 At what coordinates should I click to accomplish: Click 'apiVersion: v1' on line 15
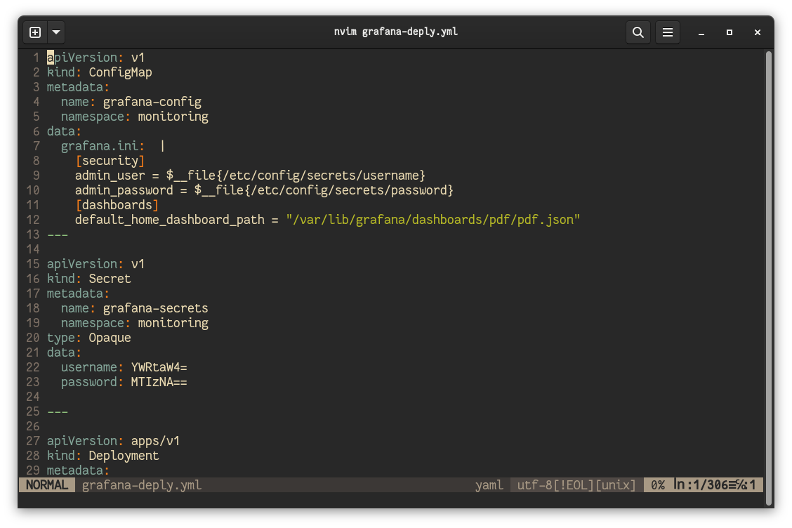96,264
